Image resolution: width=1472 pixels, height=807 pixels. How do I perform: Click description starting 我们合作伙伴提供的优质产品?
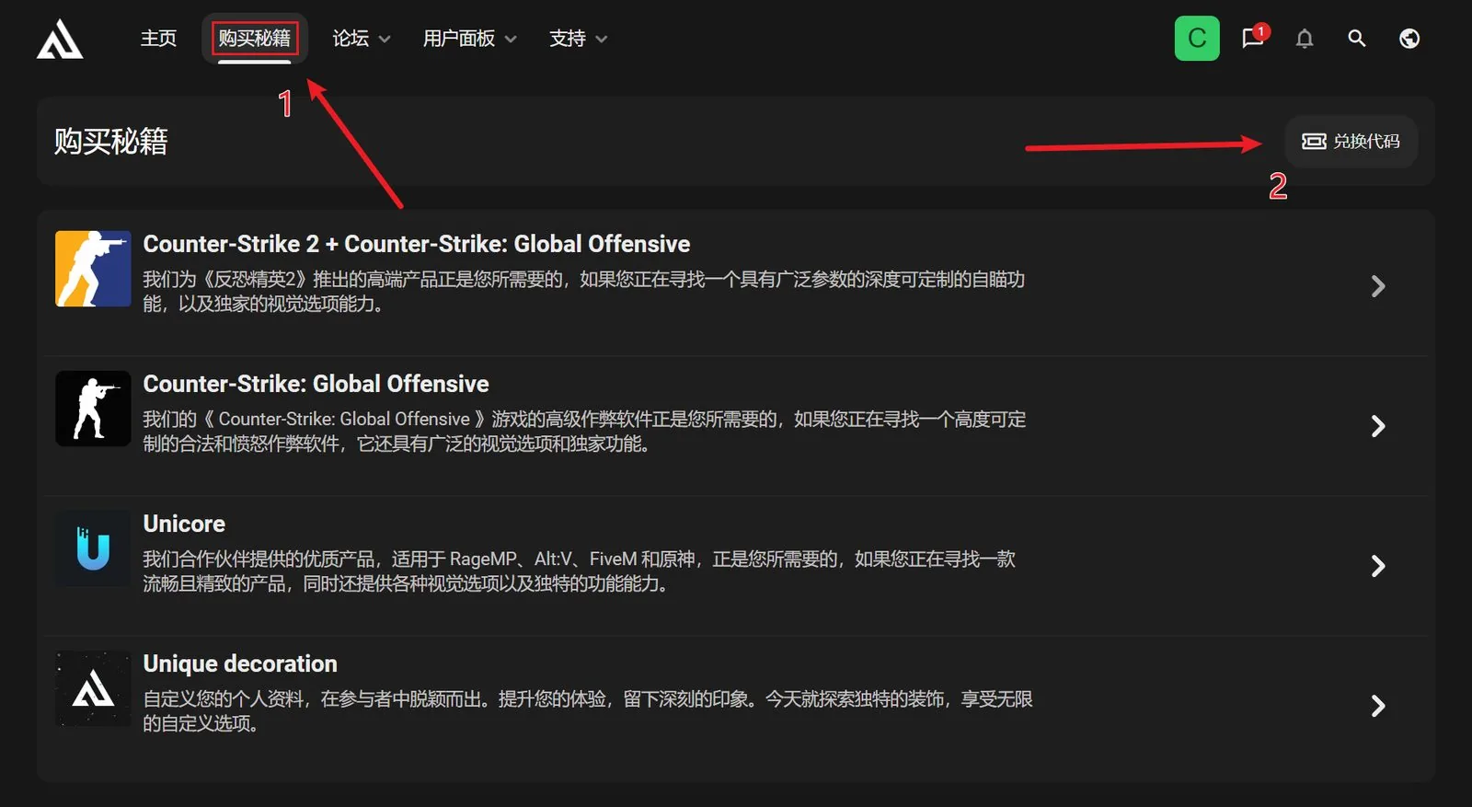click(579, 571)
